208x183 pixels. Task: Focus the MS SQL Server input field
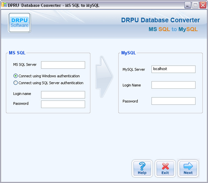63,65
